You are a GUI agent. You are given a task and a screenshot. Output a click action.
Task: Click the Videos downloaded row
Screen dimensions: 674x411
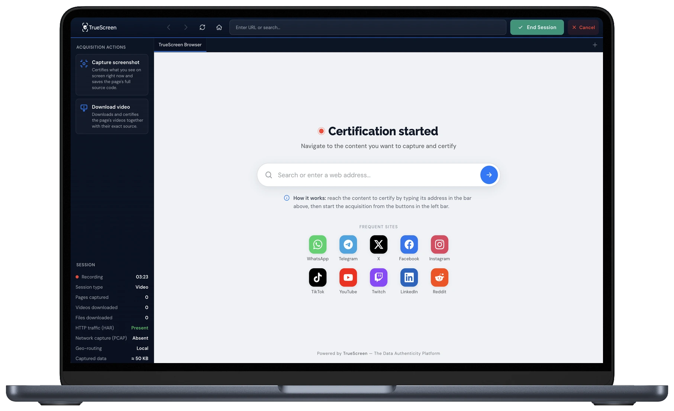pyautogui.click(x=112, y=307)
